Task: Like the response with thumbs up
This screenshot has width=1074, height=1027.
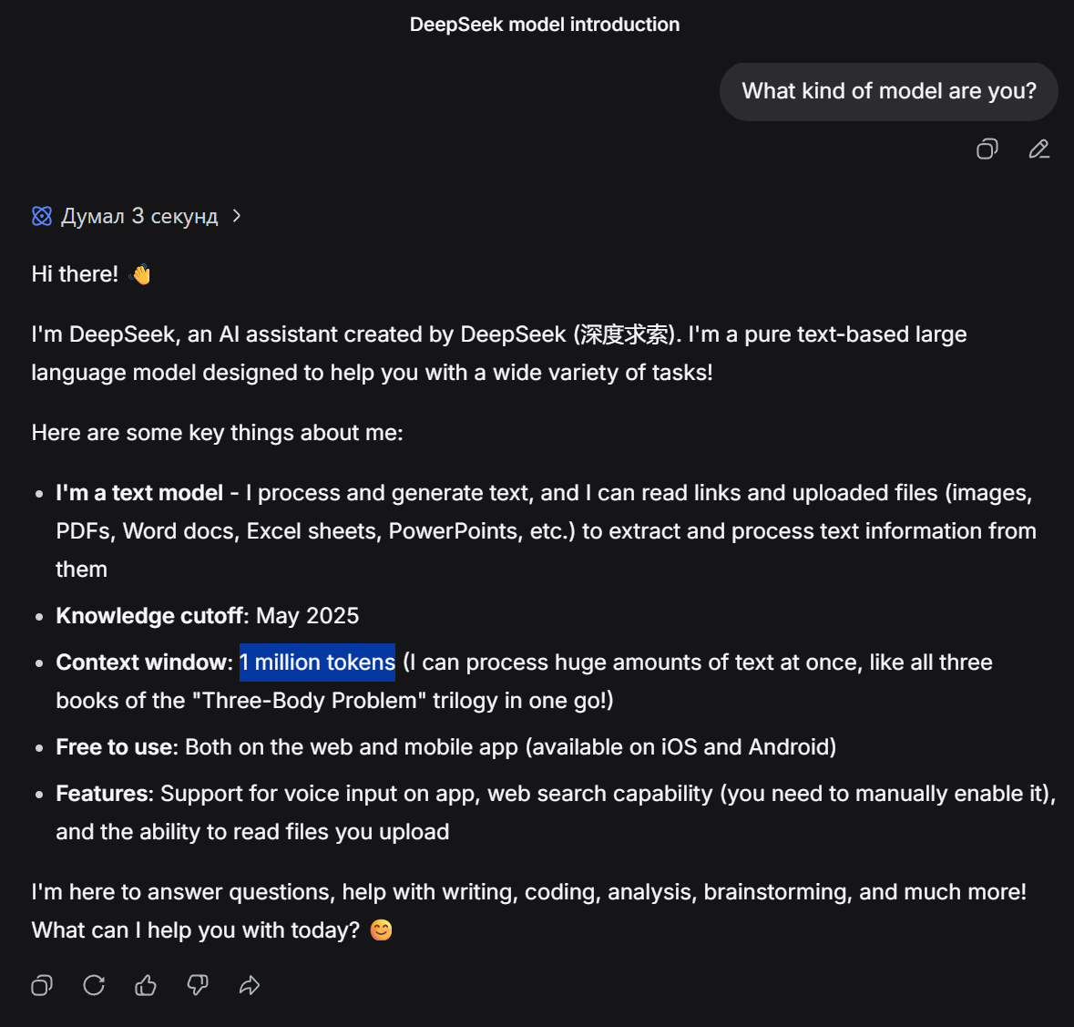Action: [x=146, y=985]
